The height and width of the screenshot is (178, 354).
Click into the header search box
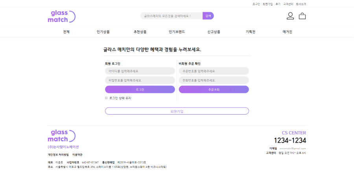pyautogui.click(x=171, y=16)
